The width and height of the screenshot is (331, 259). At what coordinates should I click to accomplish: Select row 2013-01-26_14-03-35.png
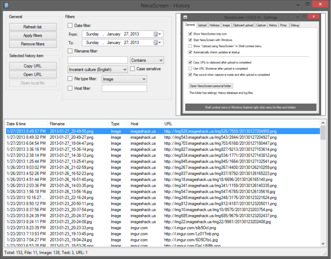[163, 186]
